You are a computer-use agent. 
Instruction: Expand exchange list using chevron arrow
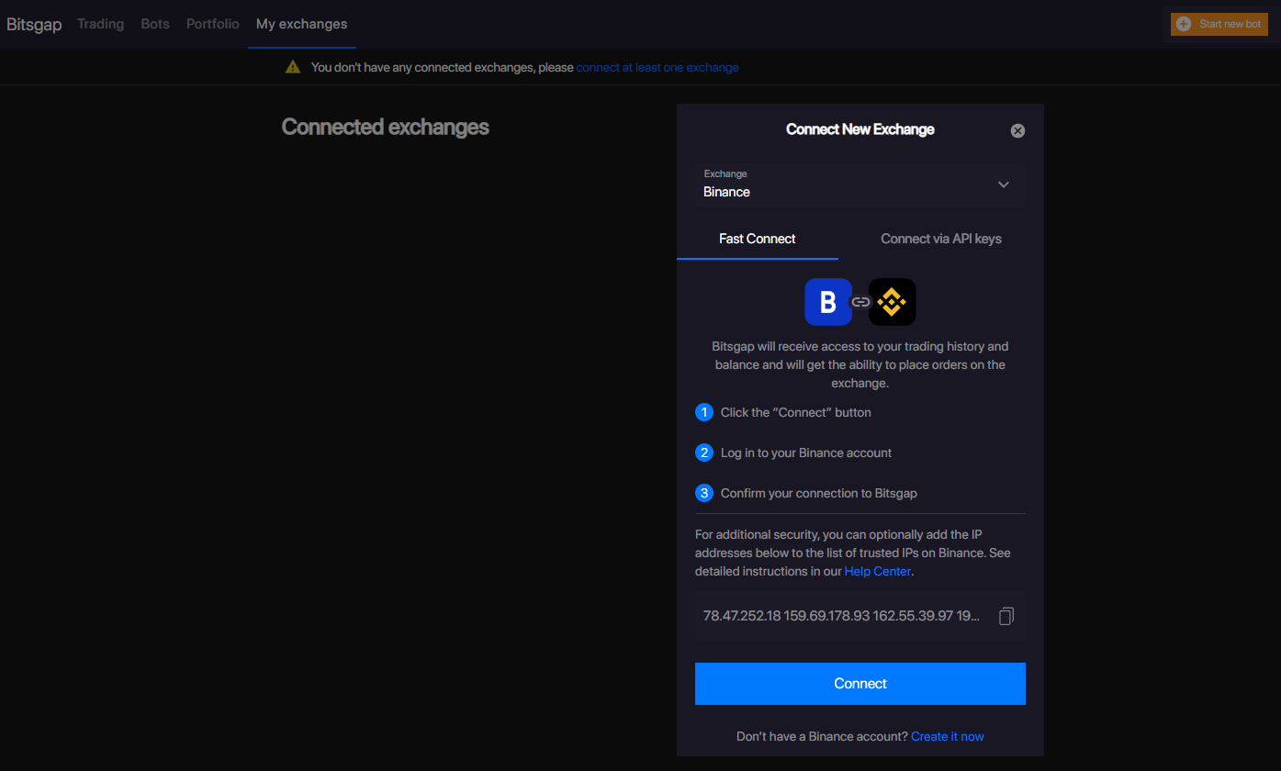coord(1004,184)
